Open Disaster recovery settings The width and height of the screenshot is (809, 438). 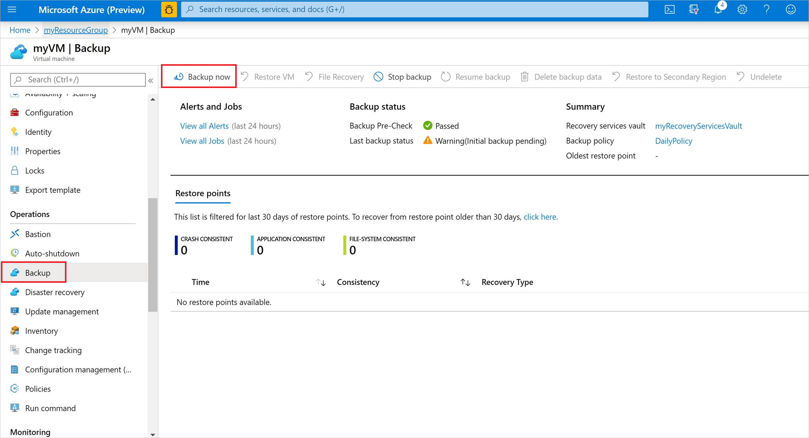[55, 292]
